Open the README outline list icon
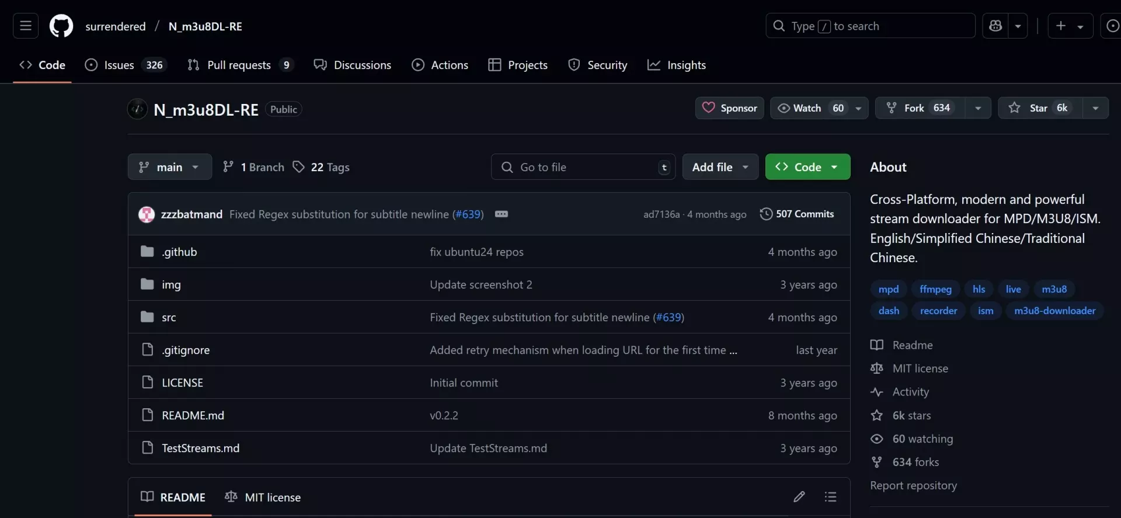Image resolution: width=1121 pixels, height=518 pixels. 830,497
